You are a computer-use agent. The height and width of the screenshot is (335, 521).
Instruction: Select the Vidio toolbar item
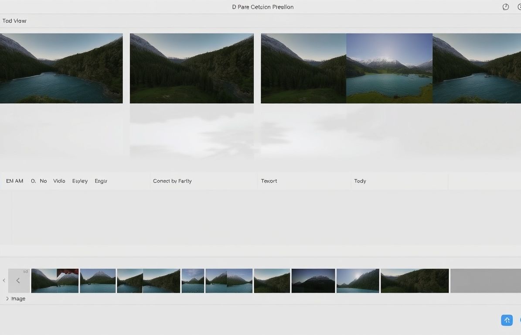pos(59,181)
